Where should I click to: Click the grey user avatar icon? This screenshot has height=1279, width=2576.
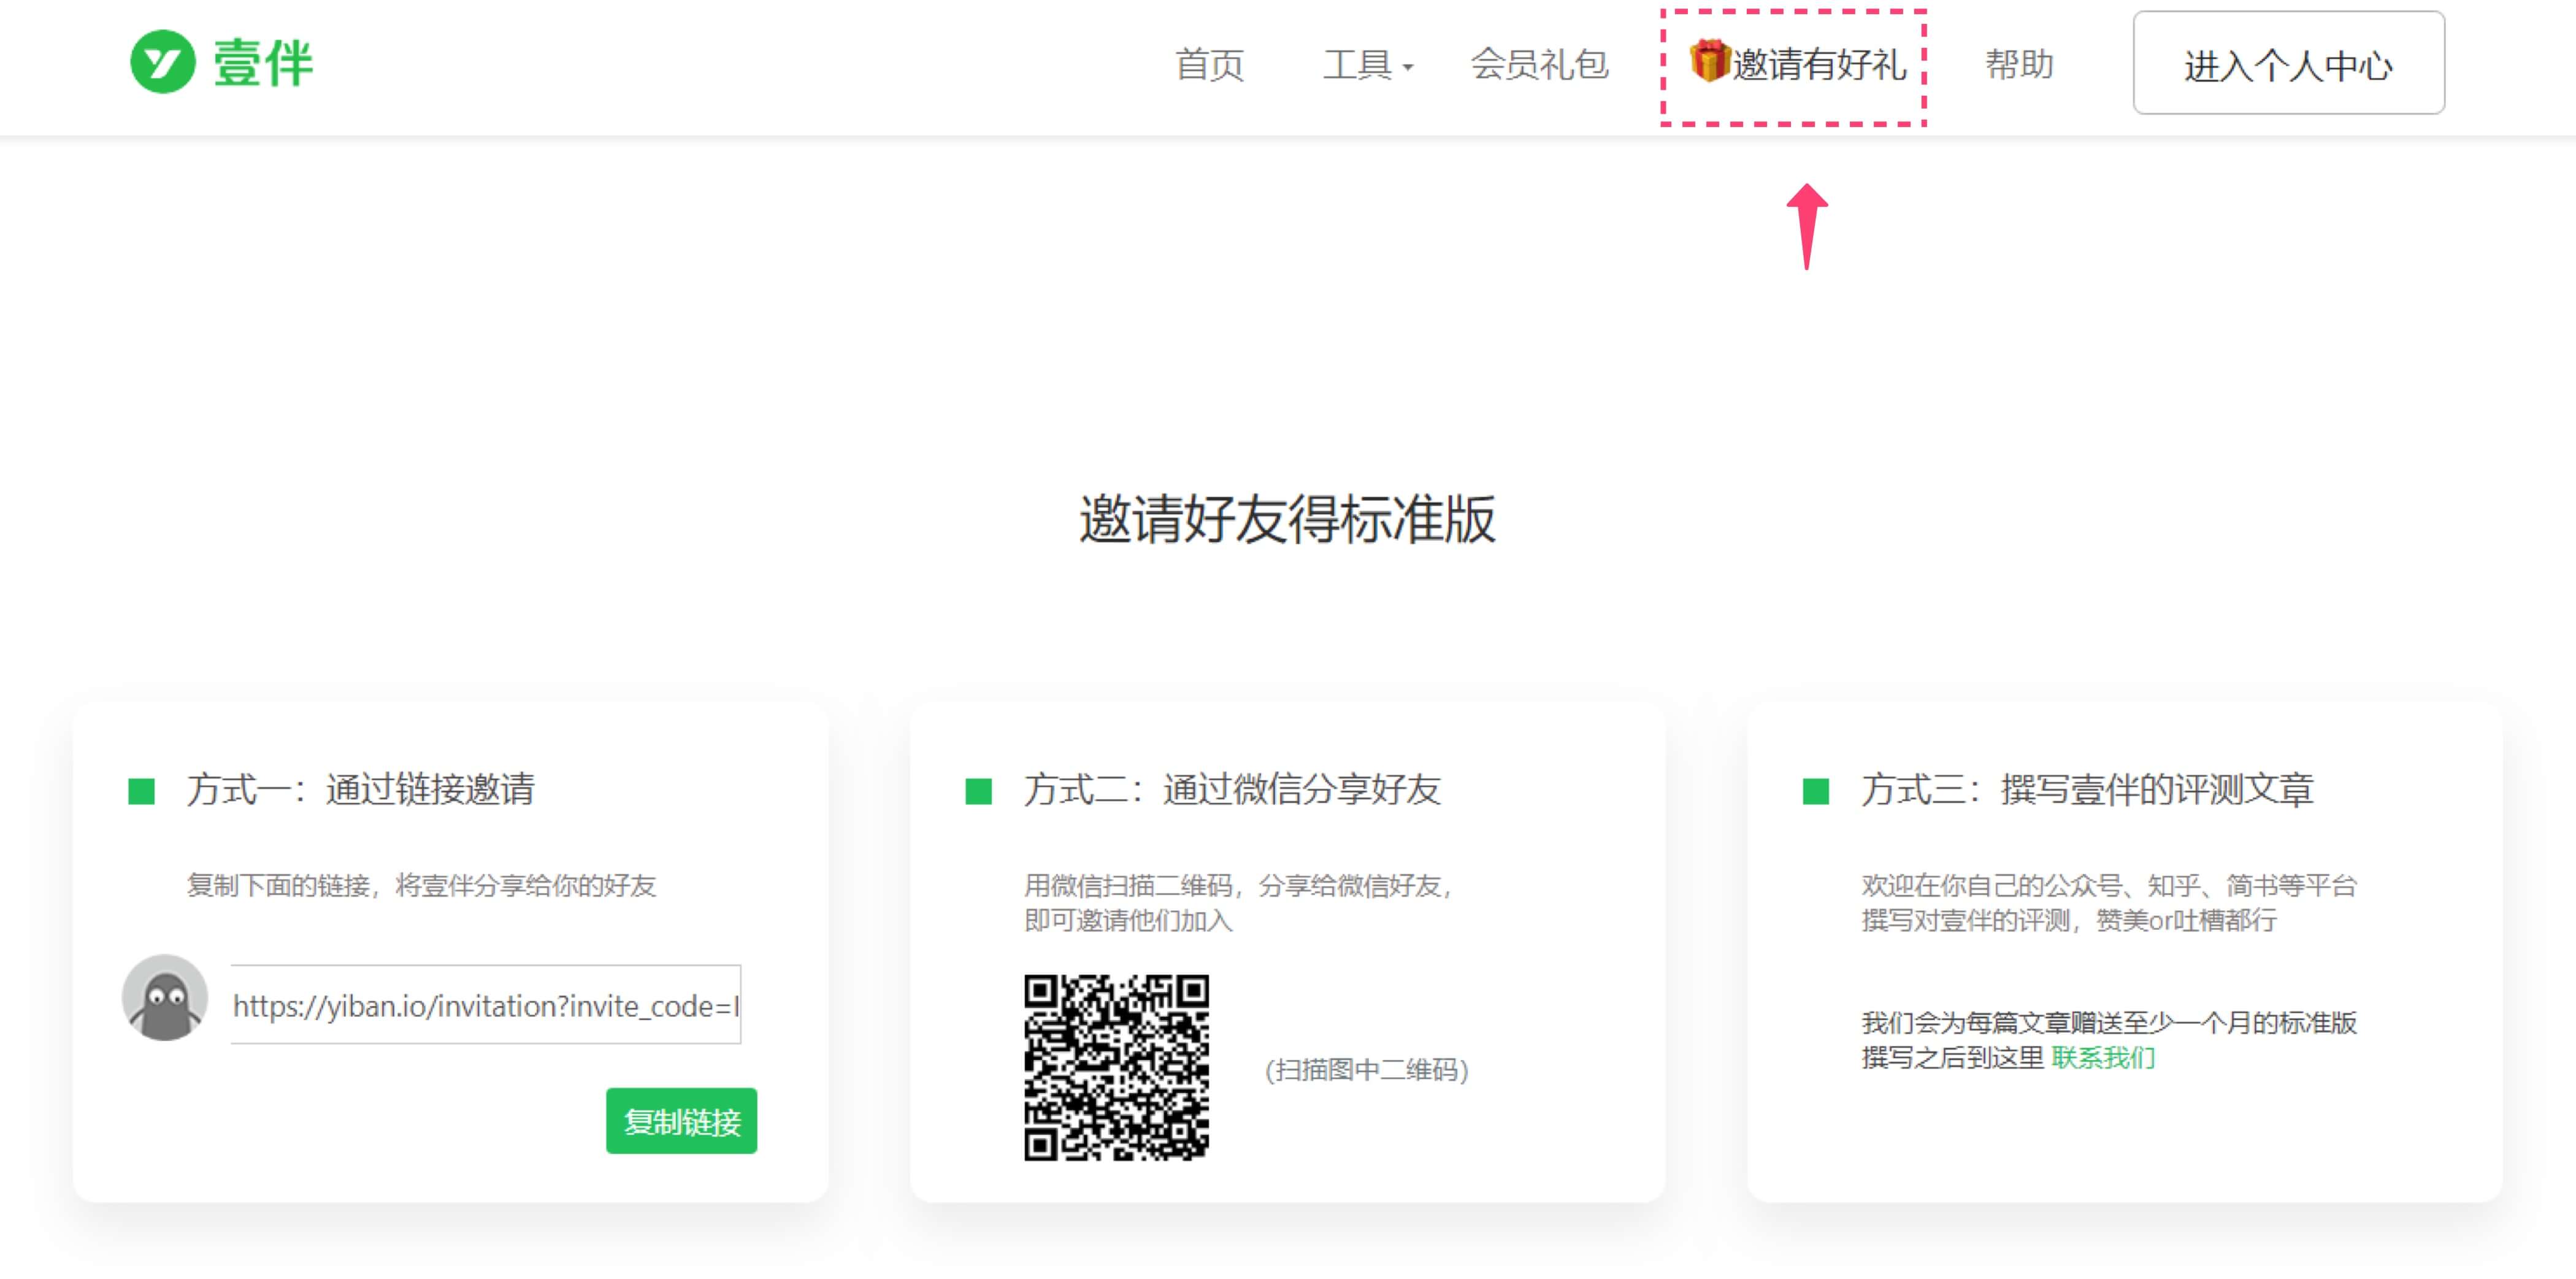[x=165, y=997]
